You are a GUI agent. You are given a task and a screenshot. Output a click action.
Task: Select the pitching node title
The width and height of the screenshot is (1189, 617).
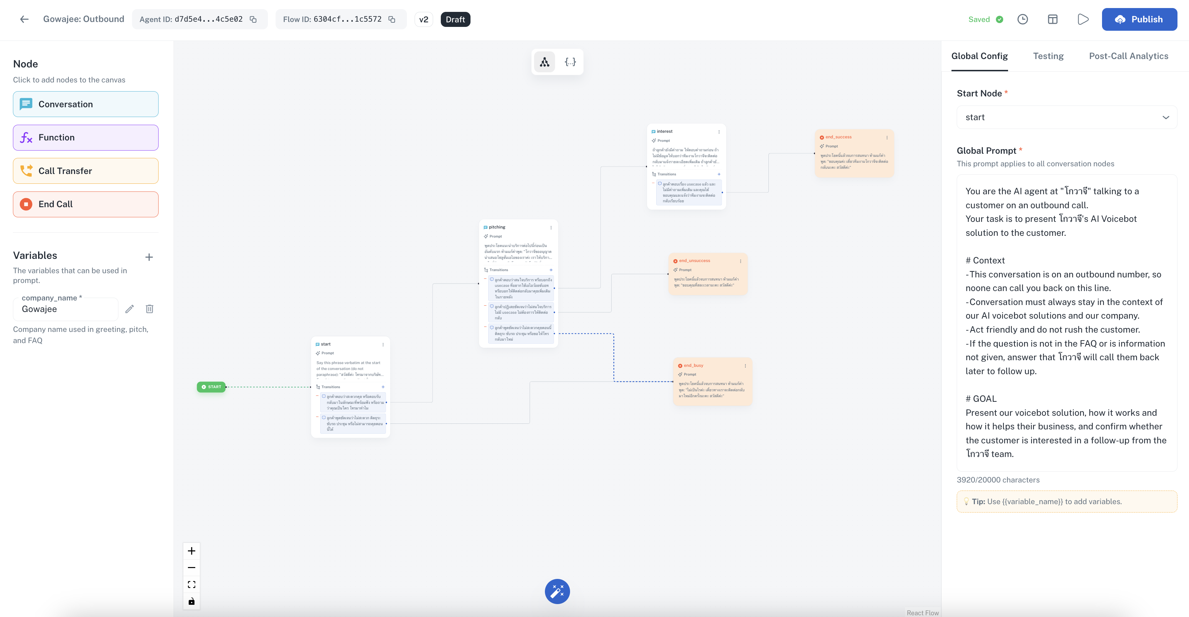pos(497,227)
